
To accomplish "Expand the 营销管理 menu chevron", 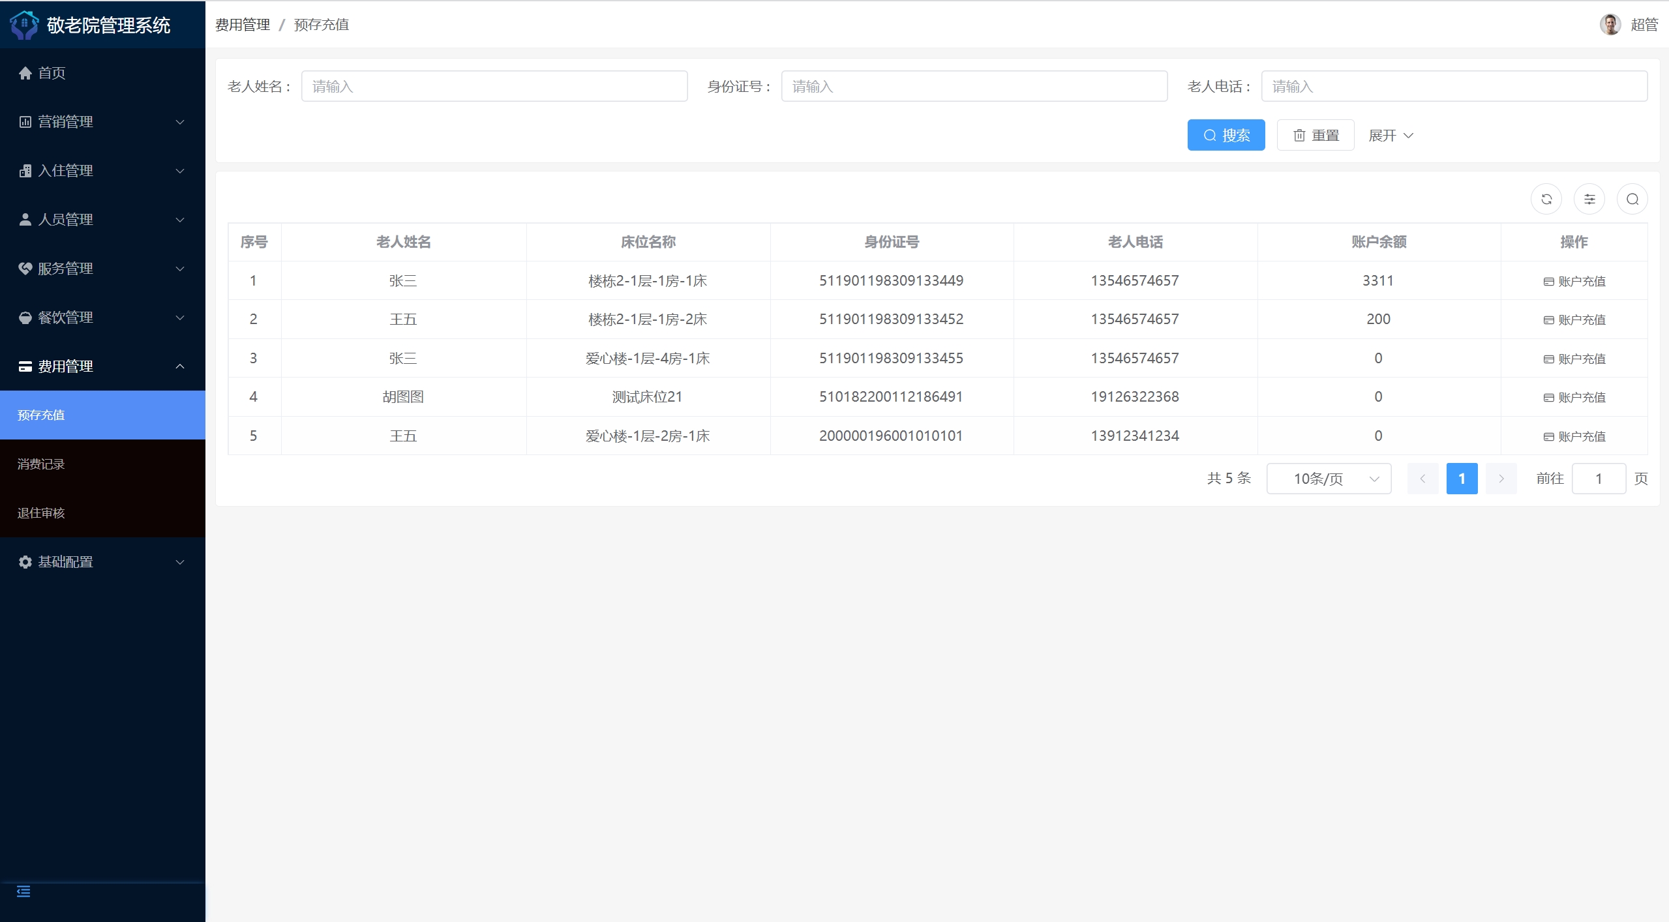I will click(x=180, y=122).
